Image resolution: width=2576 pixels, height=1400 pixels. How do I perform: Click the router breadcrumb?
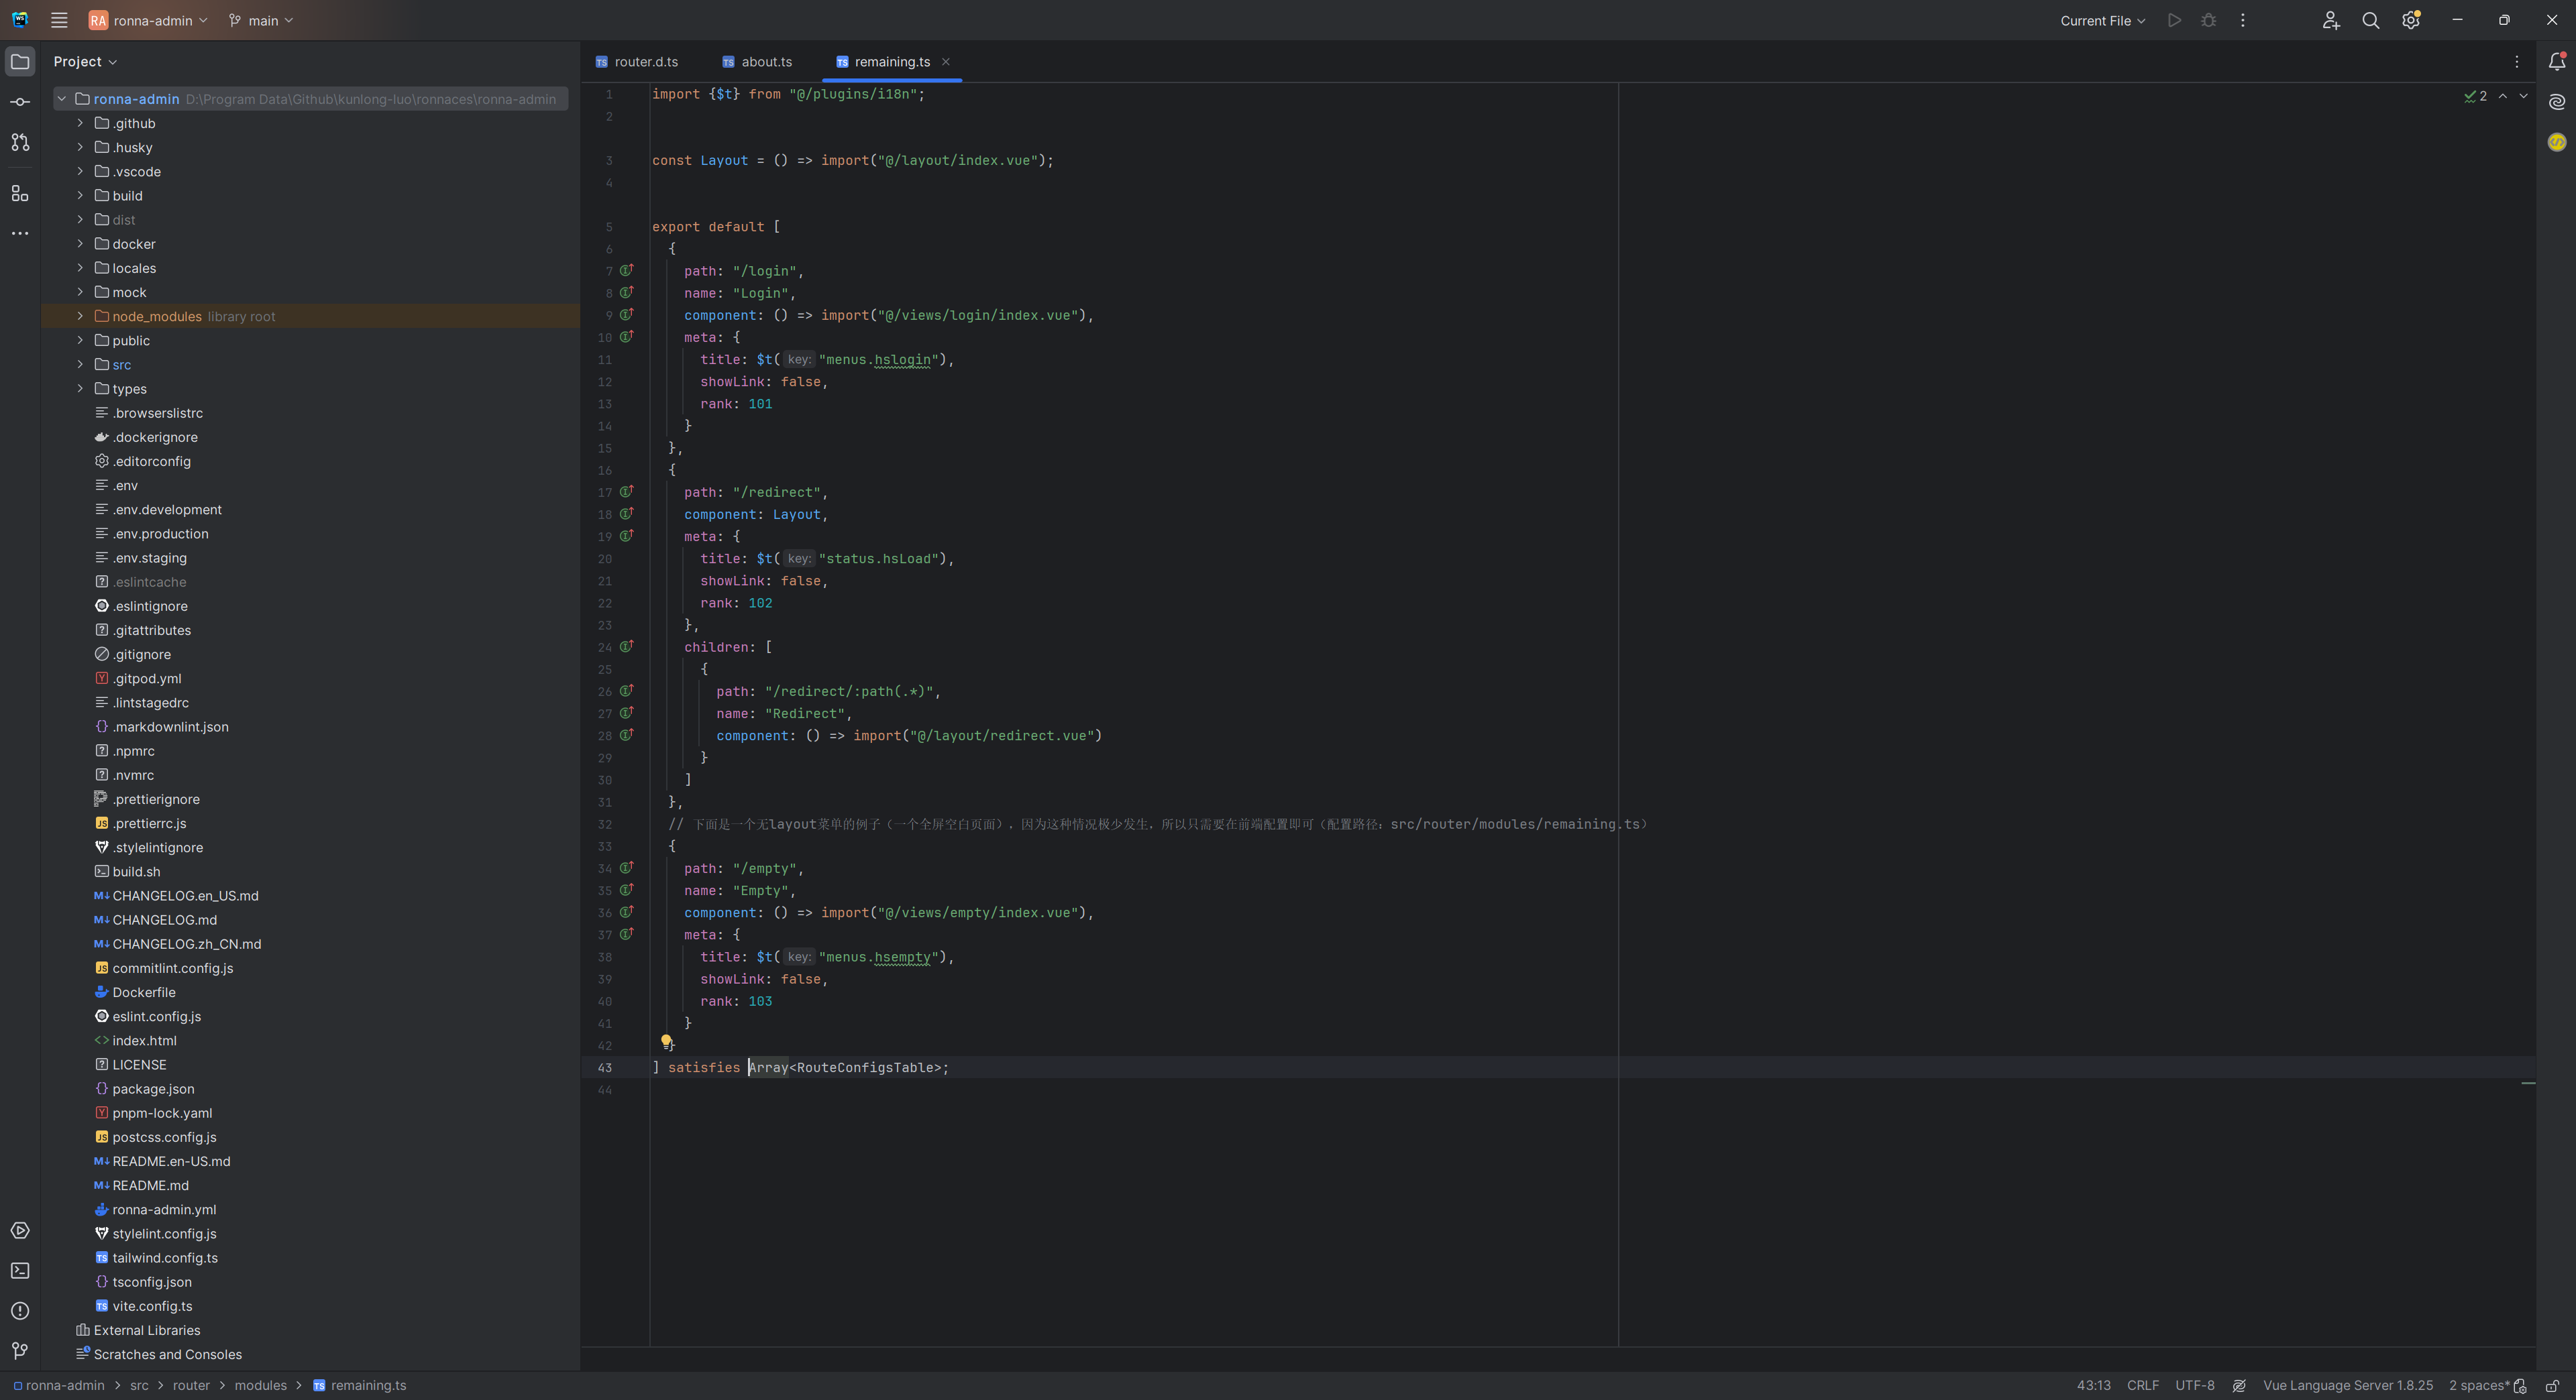click(x=191, y=1386)
